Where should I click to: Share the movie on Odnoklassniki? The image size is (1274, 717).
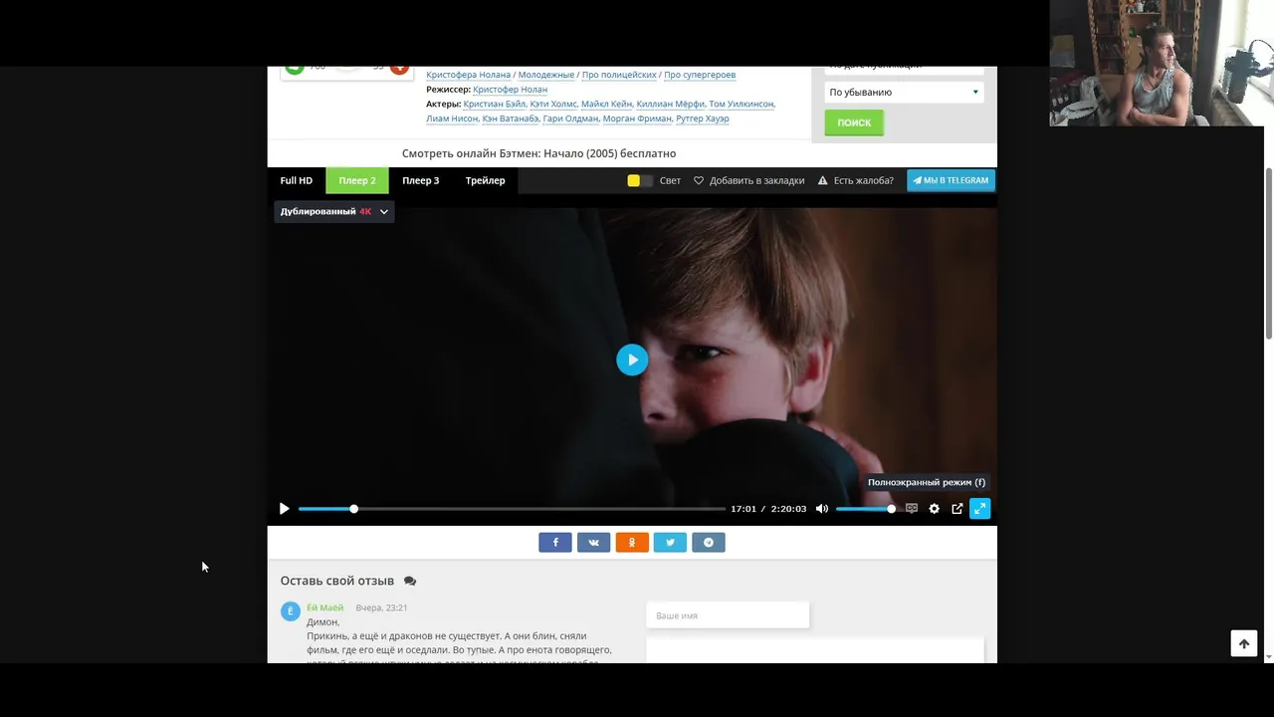pos(632,542)
